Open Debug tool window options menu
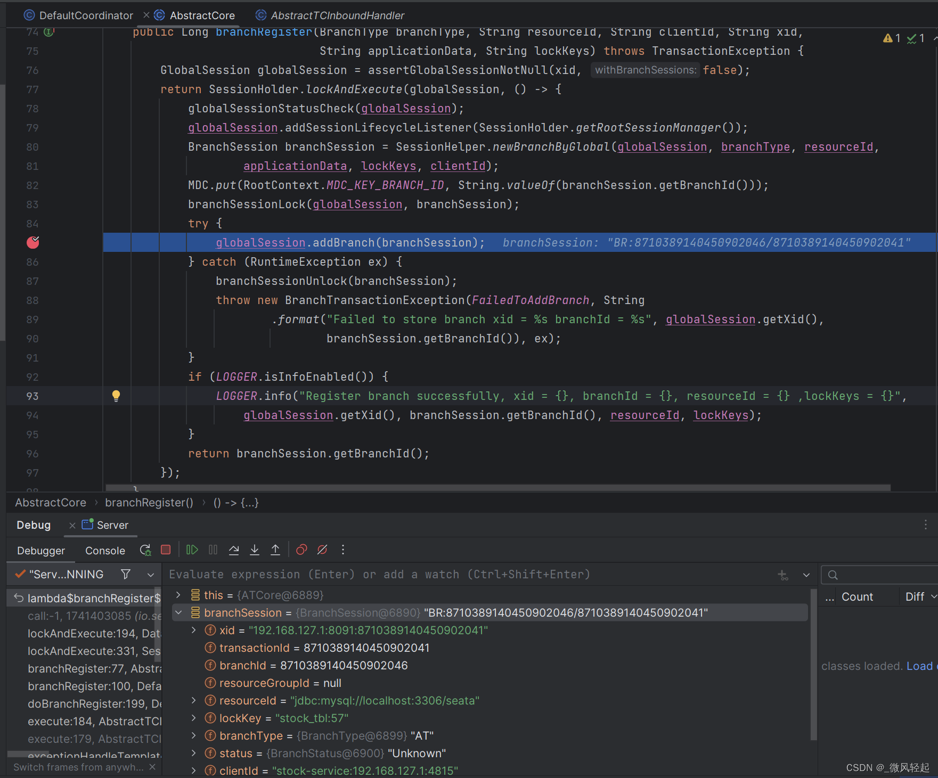 926,525
